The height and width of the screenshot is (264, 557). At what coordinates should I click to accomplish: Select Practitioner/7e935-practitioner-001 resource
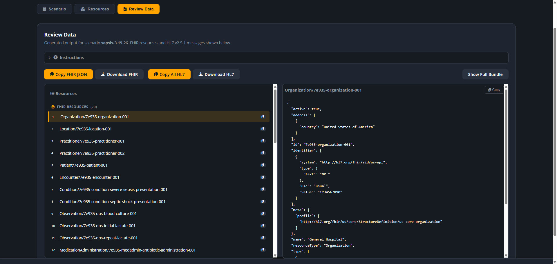tap(159, 141)
